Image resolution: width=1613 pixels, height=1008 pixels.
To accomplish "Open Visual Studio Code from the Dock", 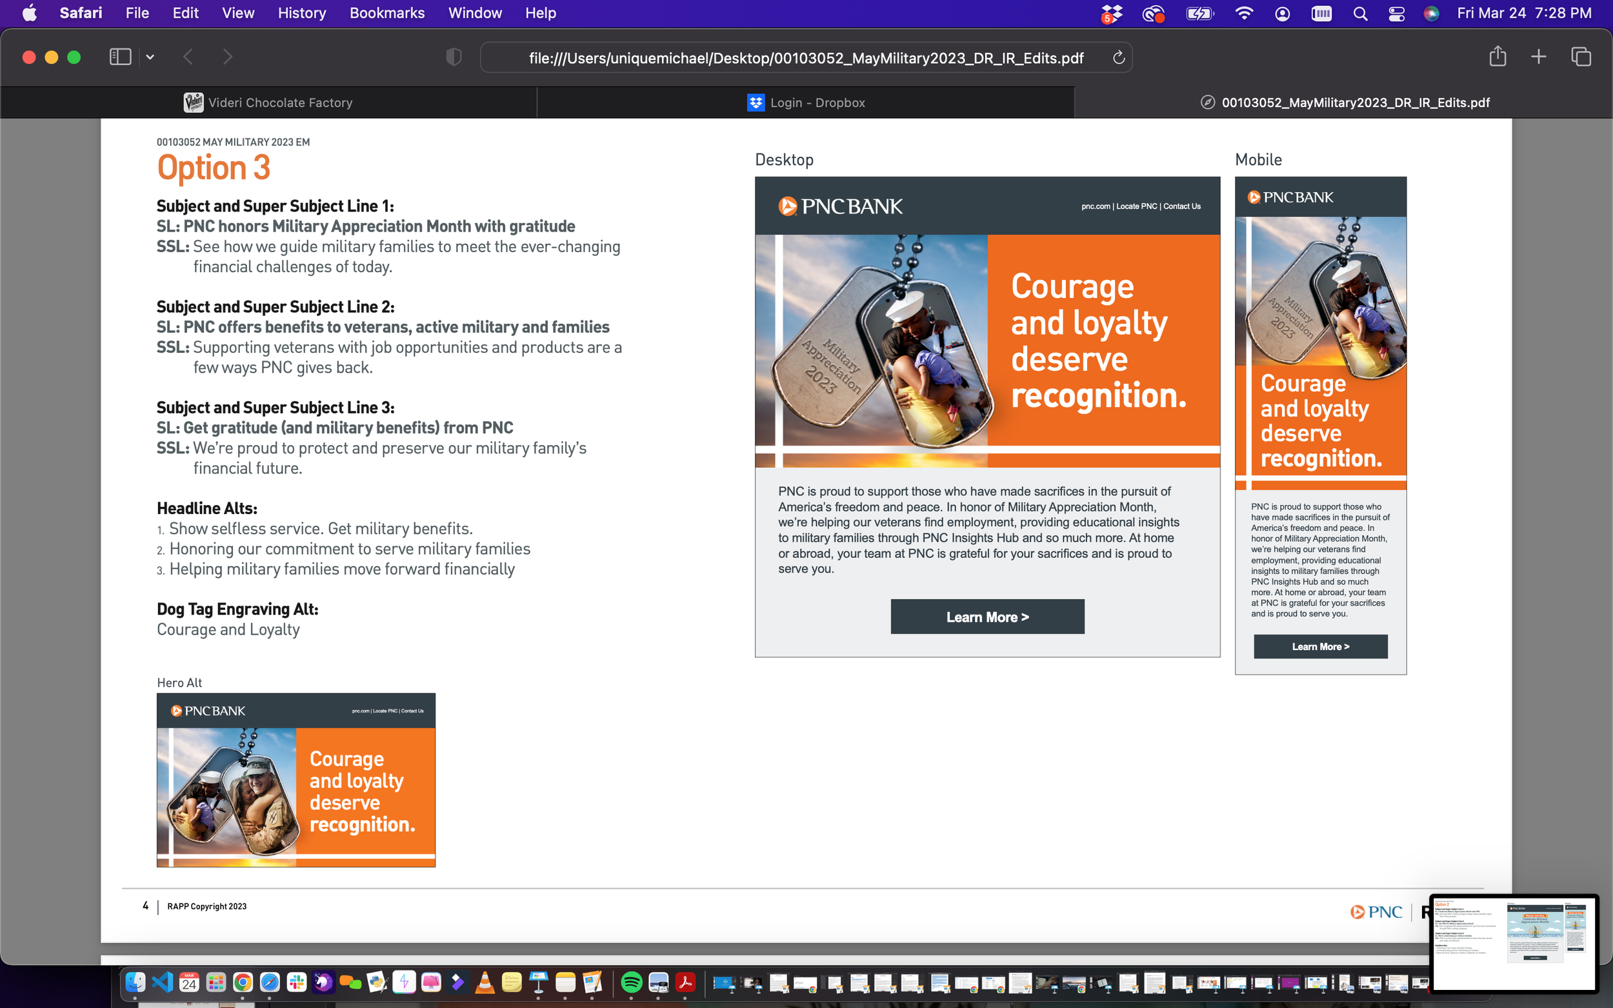I will point(162,982).
